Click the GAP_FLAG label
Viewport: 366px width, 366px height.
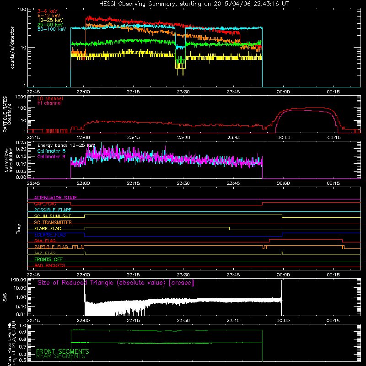click(45, 204)
